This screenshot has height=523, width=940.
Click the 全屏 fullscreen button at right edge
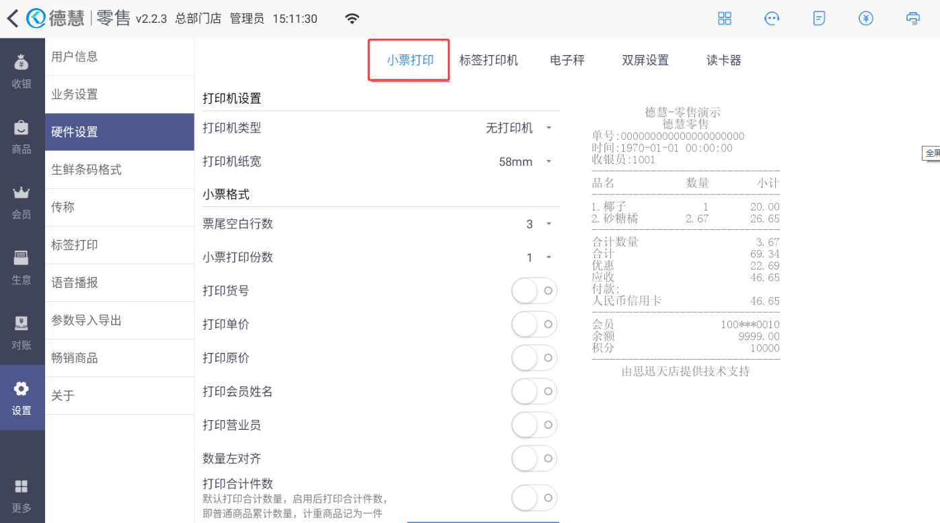(931, 153)
